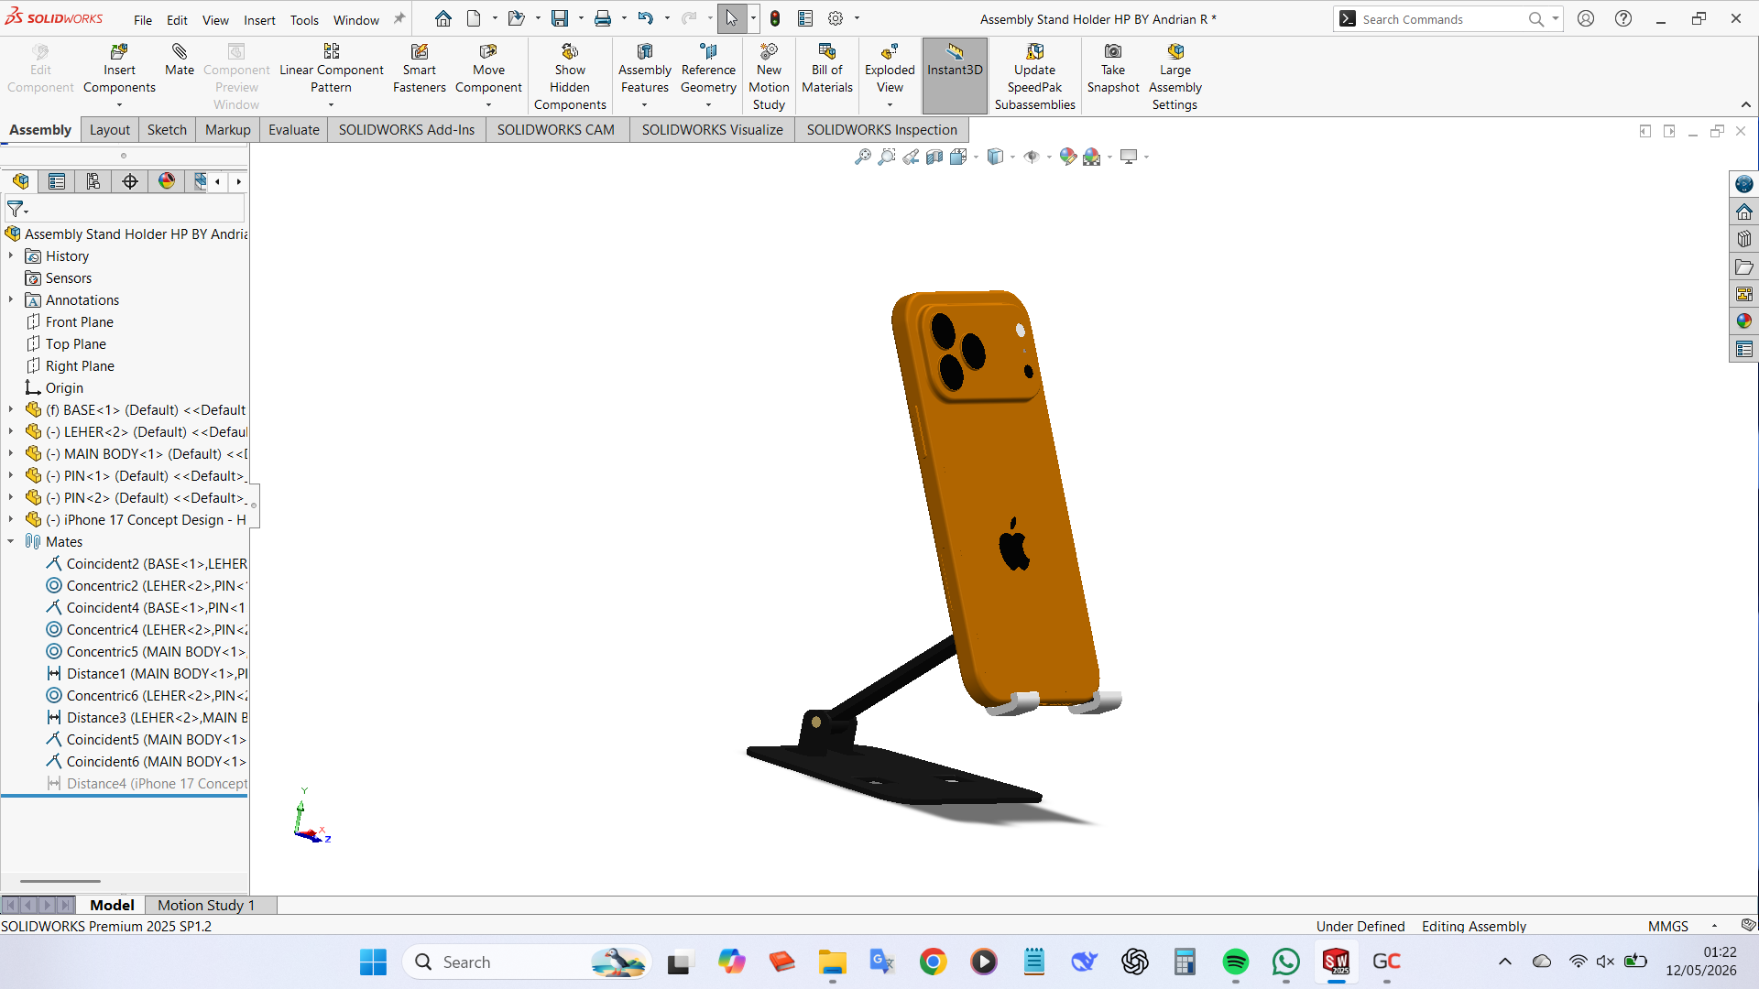Click the Zoom to Fit icon
1759x989 pixels.
[863, 157]
